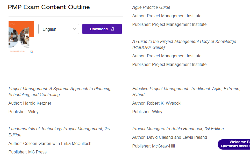
Task: Click Effective Project Management book title
Action: [186, 91]
